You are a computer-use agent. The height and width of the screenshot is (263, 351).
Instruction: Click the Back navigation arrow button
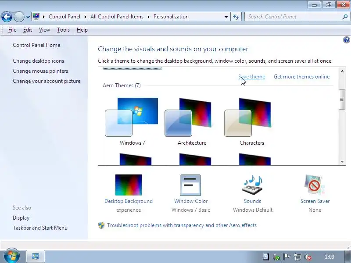(x=7, y=17)
